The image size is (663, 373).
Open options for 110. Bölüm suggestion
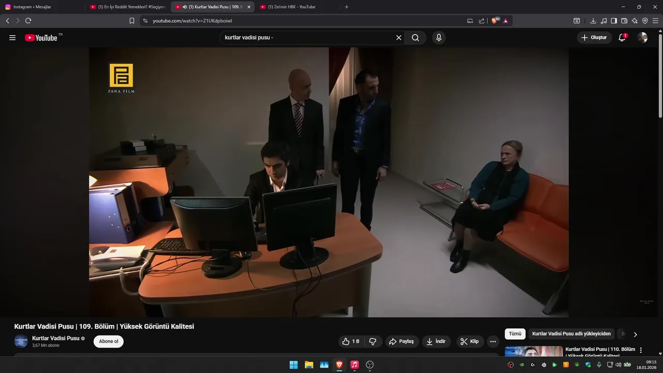tap(641, 350)
